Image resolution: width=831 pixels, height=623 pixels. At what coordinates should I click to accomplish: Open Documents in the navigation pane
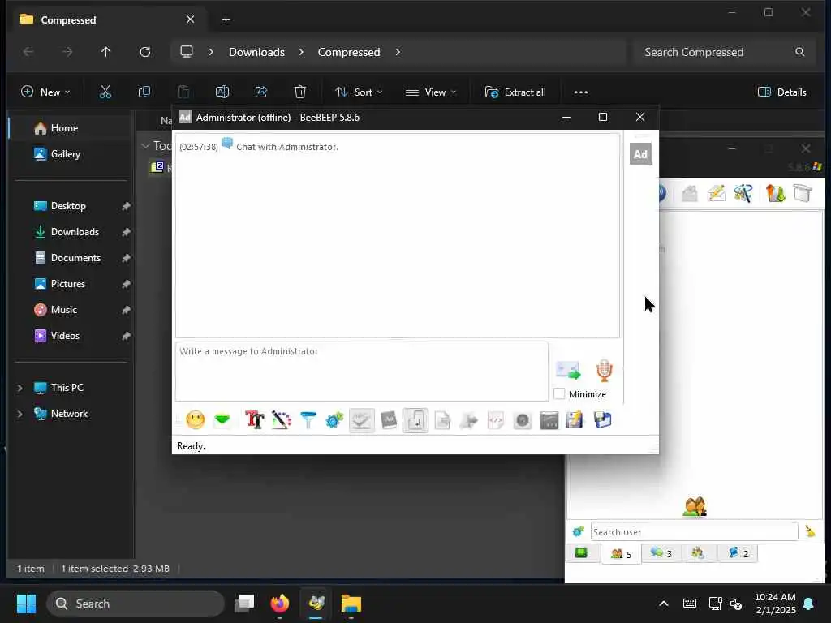(x=75, y=258)
